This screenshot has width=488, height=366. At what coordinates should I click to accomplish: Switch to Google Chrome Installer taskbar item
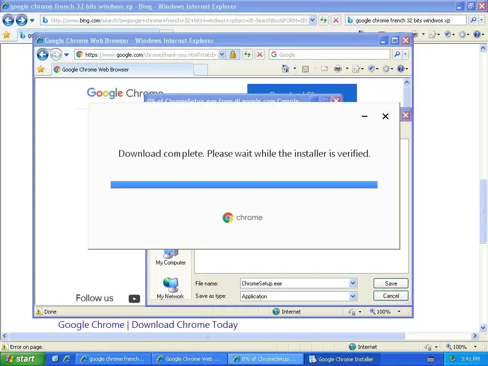tap(342, 359)
